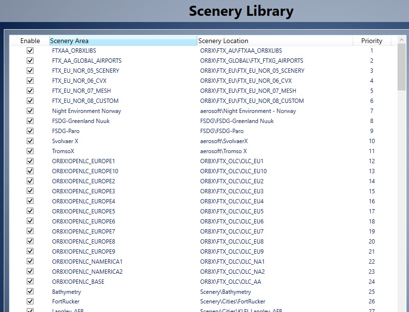Disable the FortRucker scenery checkbox
The width and height of the screenshot is (409, 312).
[30, 302]
